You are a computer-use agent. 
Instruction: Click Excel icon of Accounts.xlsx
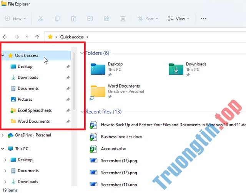[93, 149]
